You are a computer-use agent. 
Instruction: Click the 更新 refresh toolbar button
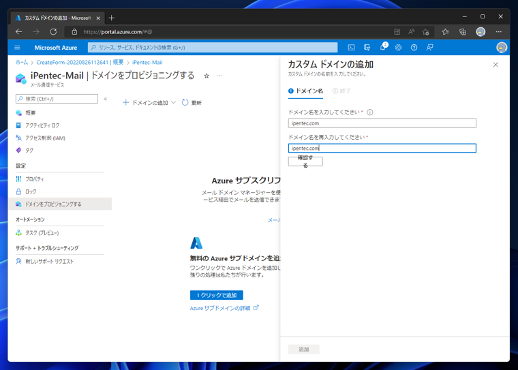coord(192,103)
